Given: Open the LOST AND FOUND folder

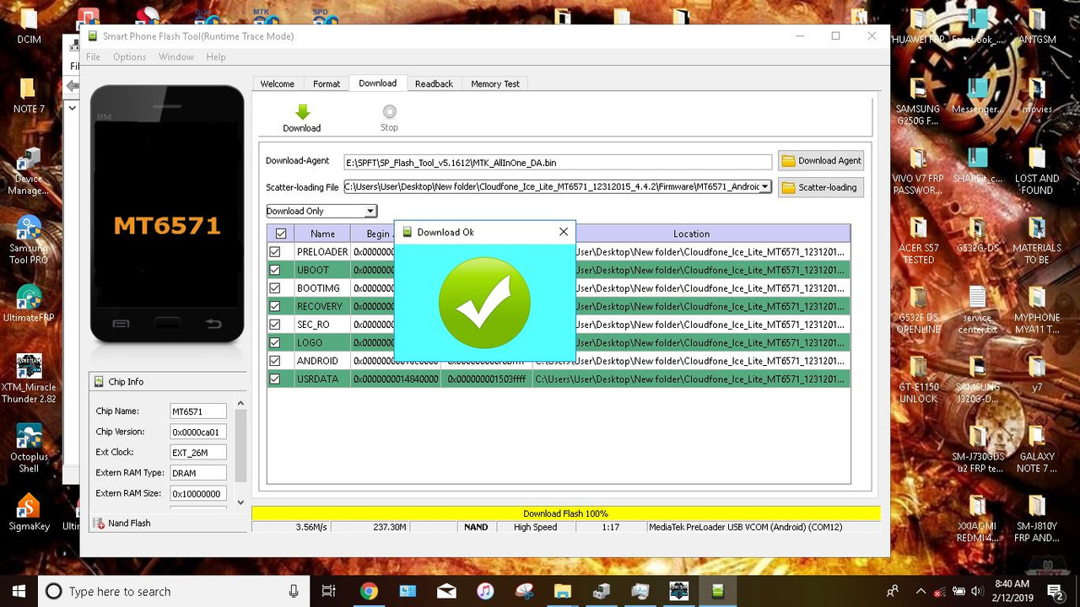Looking at the screenshot, I should [x=1037, y=170].
